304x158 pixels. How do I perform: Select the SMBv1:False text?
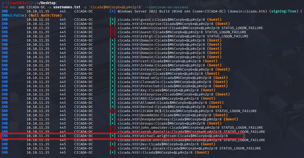click(x=13, y=15)
